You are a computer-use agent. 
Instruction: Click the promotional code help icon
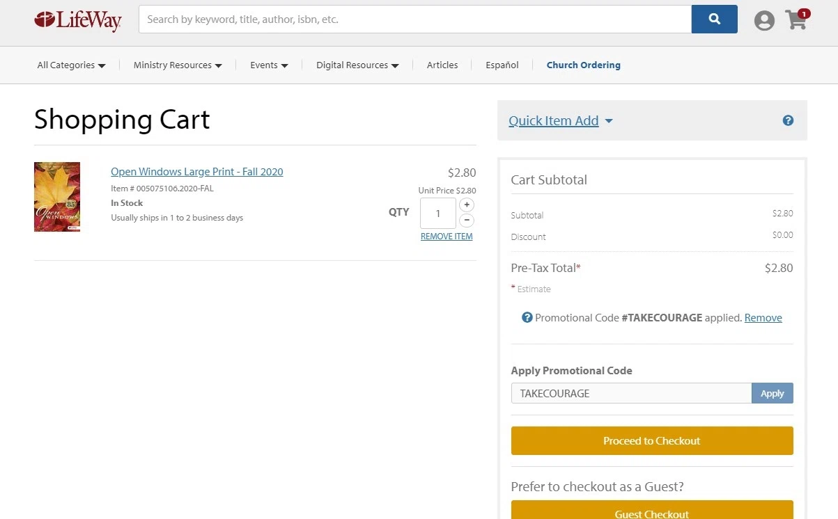[x=527, y=317]
